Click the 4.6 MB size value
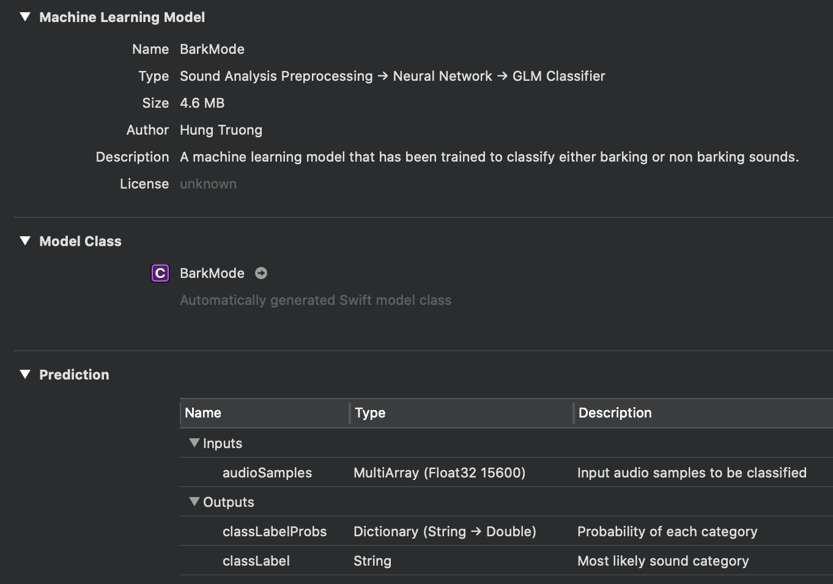This screenshot has width=833, height=584. point(202,103)
